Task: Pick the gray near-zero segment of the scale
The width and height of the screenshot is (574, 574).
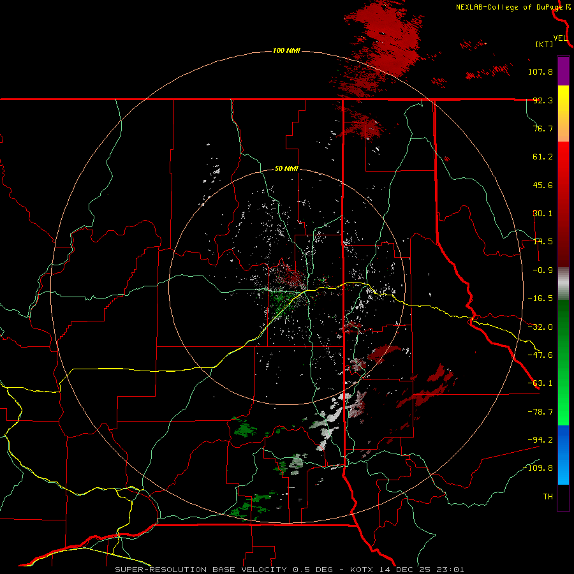Action: tap(563, 284)
